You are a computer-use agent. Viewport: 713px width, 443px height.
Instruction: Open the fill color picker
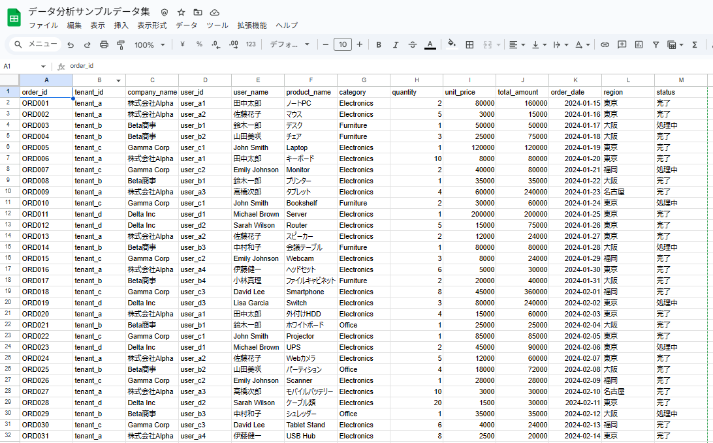451,45
